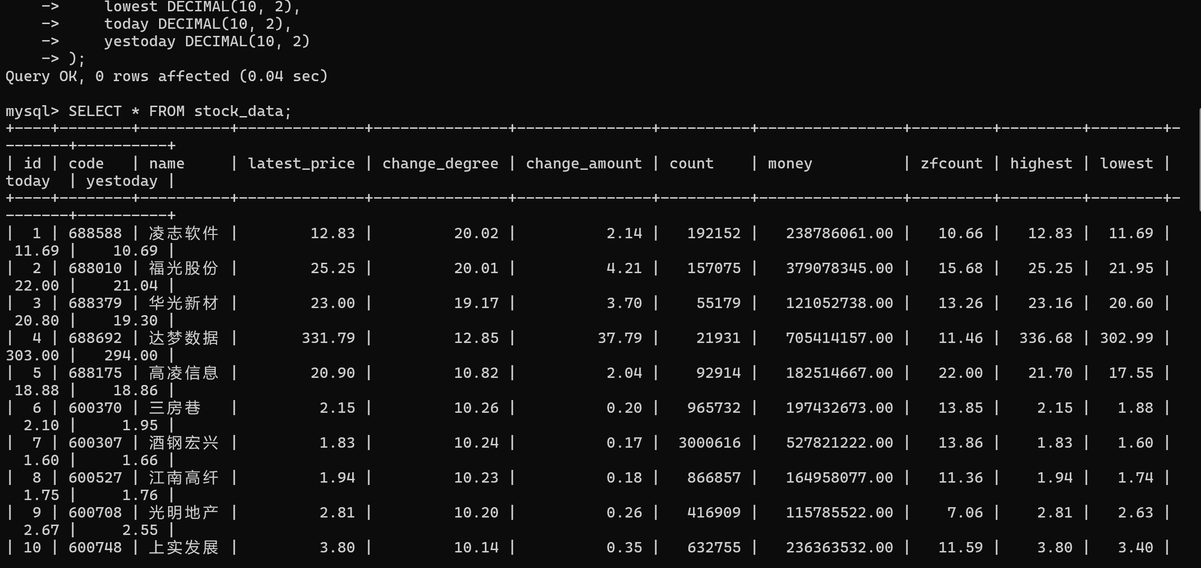1201x568 pixels.
Task: Click stock code 600370
Action: 95,408
